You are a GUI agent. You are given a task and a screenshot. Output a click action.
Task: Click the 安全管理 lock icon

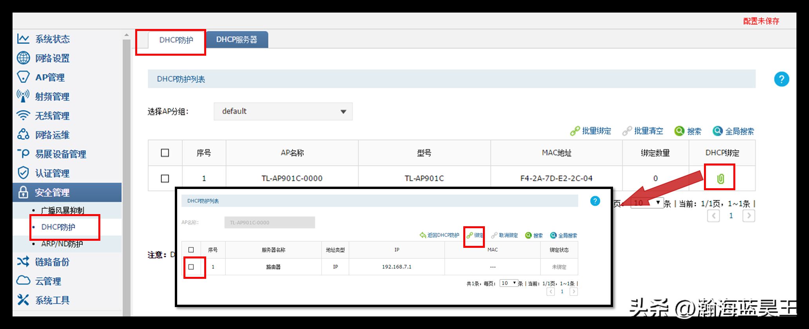click(x=23, y=192)
